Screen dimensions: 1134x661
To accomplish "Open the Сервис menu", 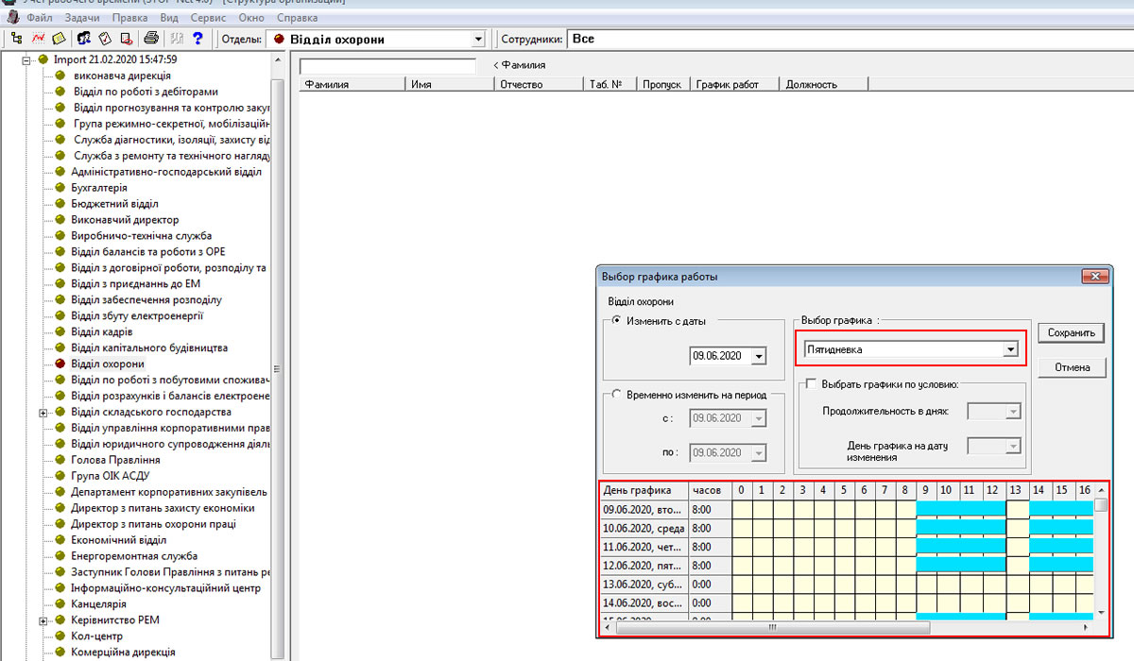I will [209, 18].
